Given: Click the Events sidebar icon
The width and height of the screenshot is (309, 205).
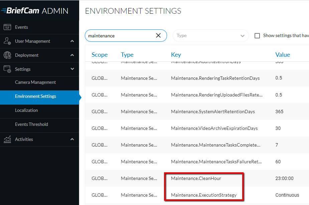Looking at the screenshot, I should pyautogui.click(x=7, y=27).
